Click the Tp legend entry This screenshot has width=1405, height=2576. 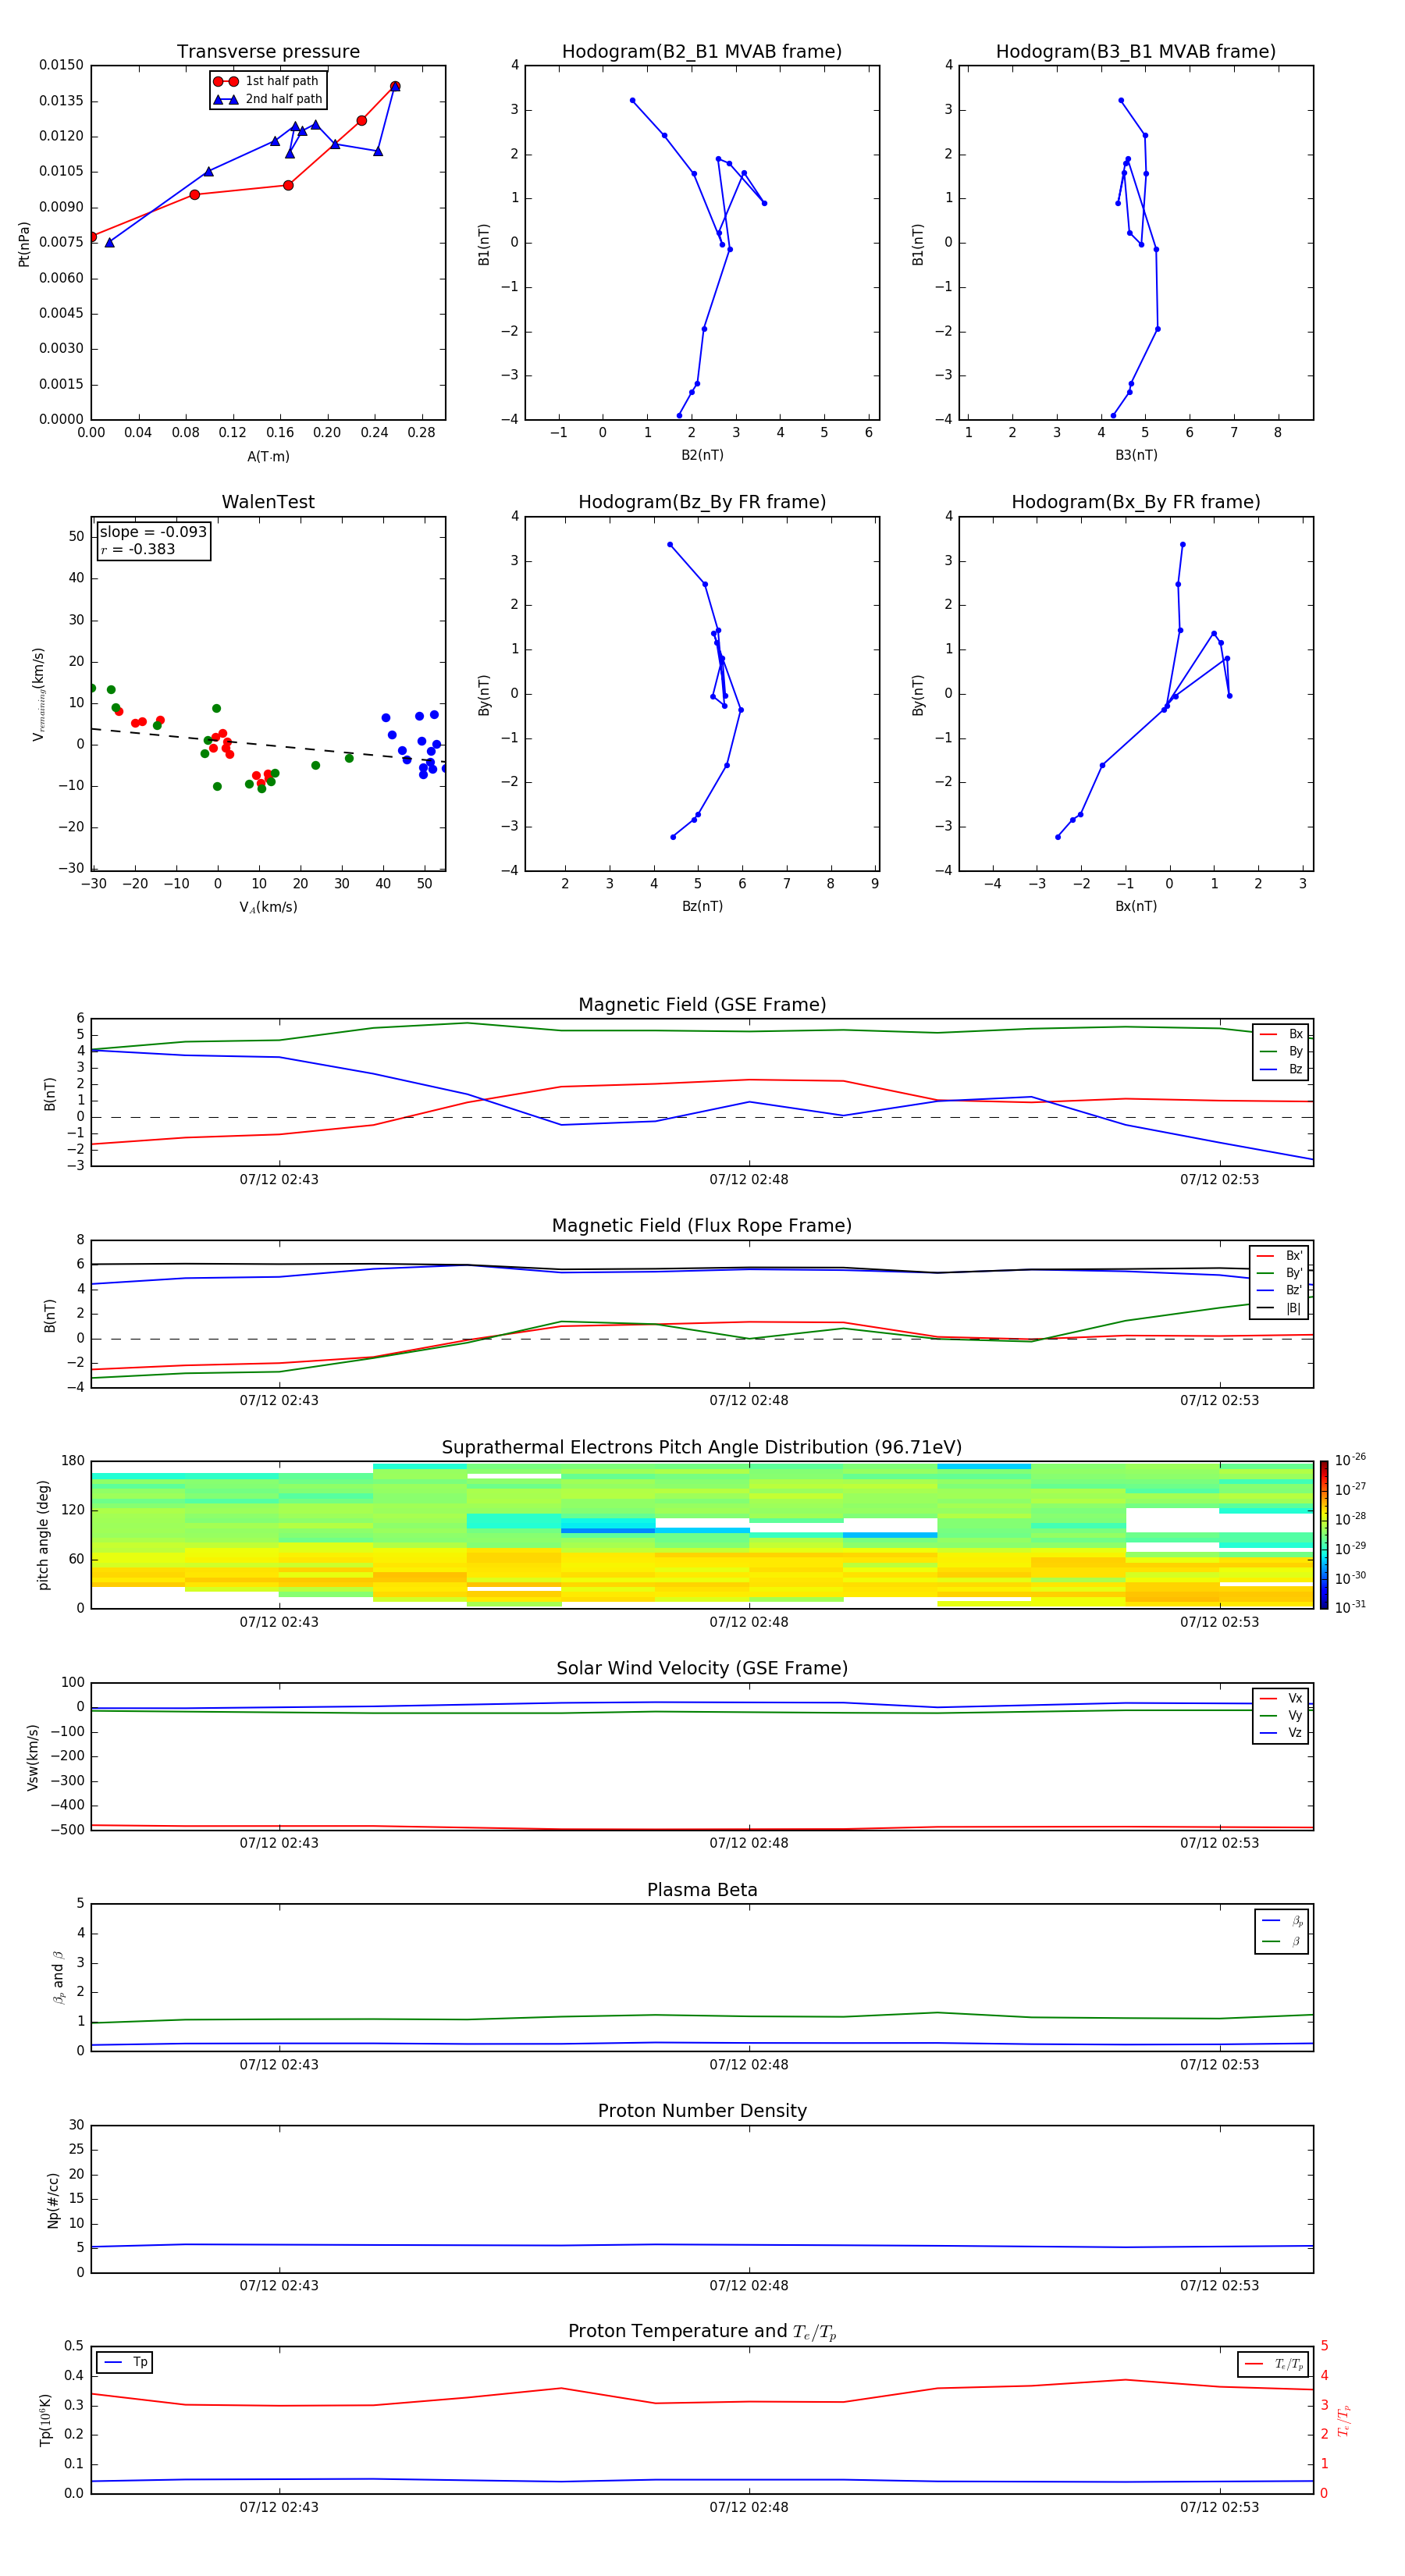pyautogui.click(x=125, y=2363)
